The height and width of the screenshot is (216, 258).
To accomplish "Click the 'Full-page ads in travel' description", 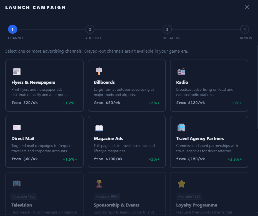I will click(x=124, y=148).
